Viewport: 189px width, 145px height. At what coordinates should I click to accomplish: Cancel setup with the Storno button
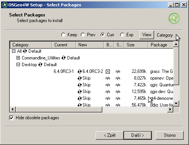169,135
